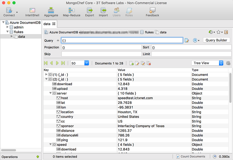
Task: Click the Export toolbar icon
Action: click(90, 12)
